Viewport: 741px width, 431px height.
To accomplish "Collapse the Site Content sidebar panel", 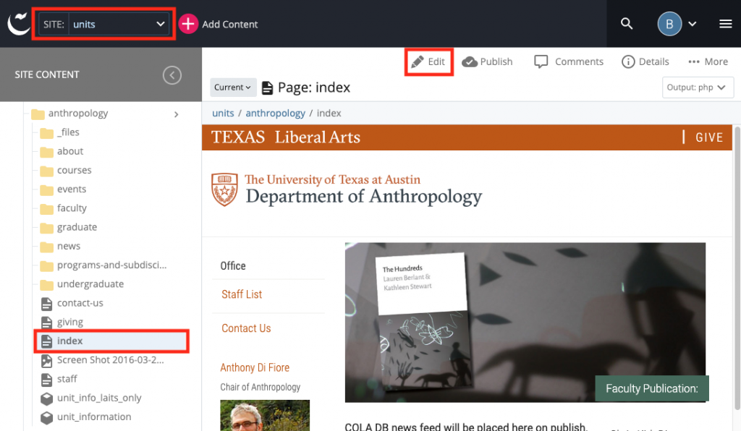I will point(172,74).
